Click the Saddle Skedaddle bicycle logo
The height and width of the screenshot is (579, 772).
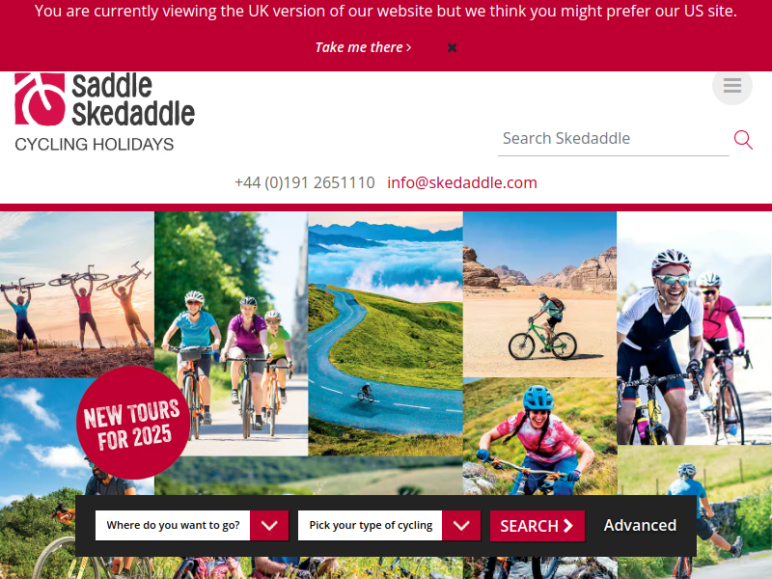coord(40,99)
